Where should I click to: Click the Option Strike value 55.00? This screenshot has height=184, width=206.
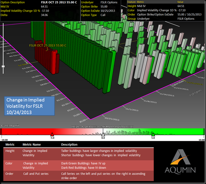click(104, 6)
